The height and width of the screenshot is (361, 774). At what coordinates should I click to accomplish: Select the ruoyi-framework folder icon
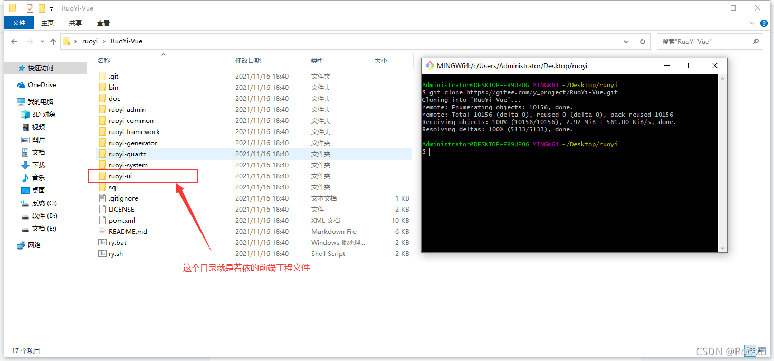(x=102, y=132)
